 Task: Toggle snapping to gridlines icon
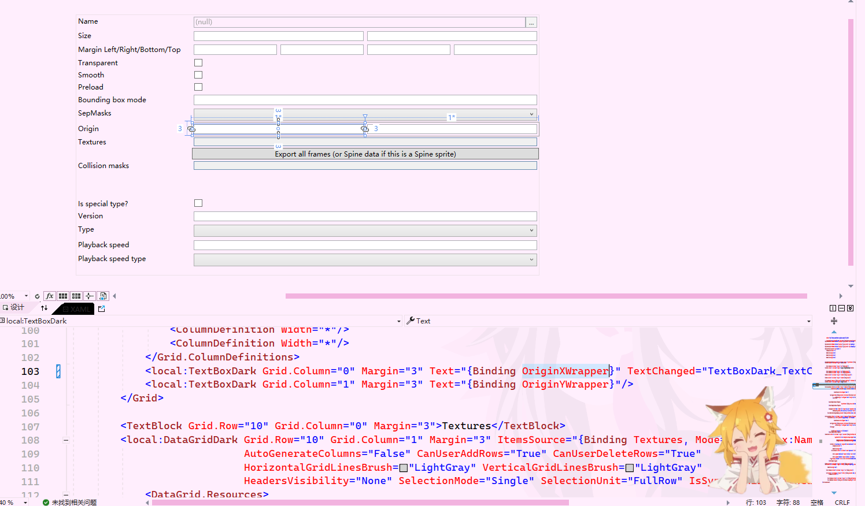(76, 296)
